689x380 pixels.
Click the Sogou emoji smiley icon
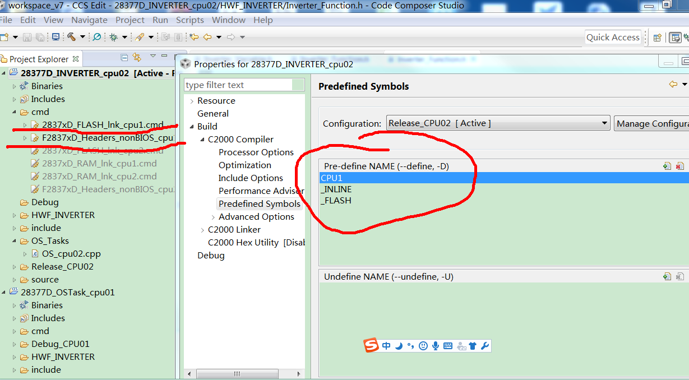coord(423,346)
